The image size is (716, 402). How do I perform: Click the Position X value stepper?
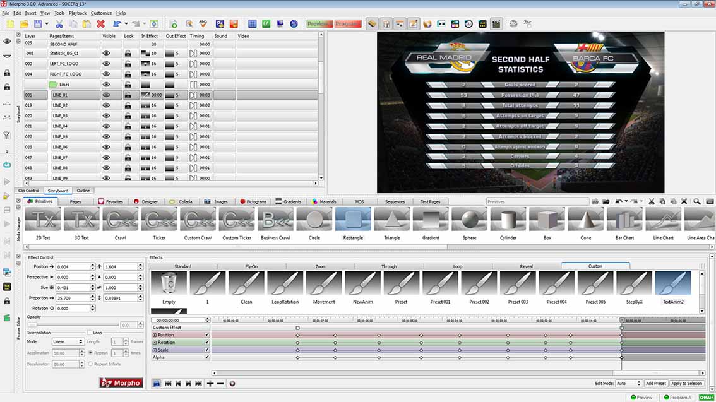[93, 266]
